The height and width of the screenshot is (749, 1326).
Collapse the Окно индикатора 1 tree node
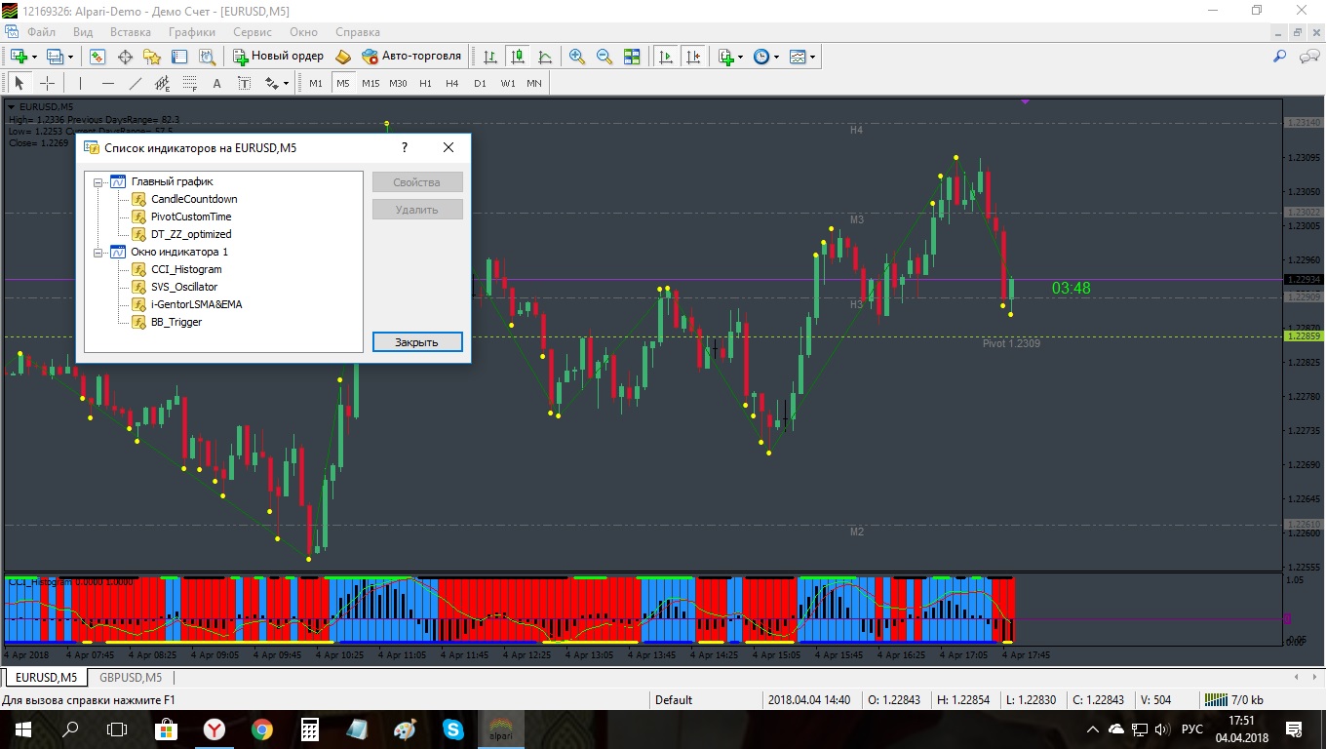[98, 253]
